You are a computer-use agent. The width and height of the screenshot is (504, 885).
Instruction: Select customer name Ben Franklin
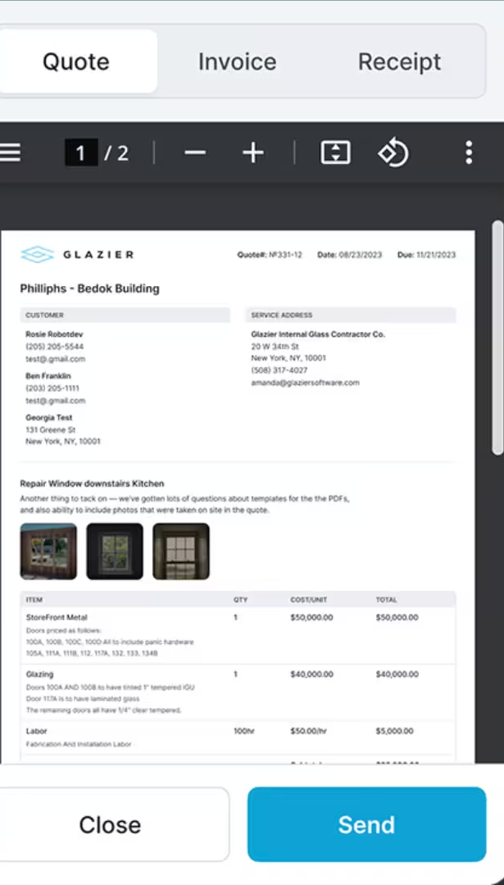48,376
